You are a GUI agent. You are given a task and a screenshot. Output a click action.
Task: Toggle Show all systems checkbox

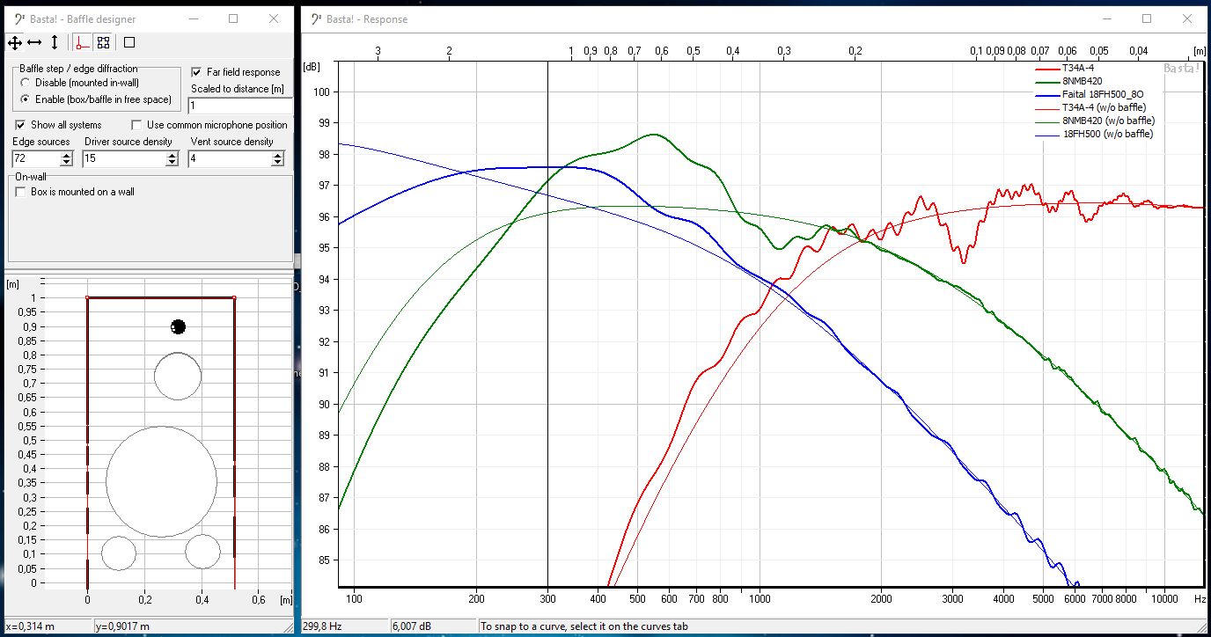point(20,125)
